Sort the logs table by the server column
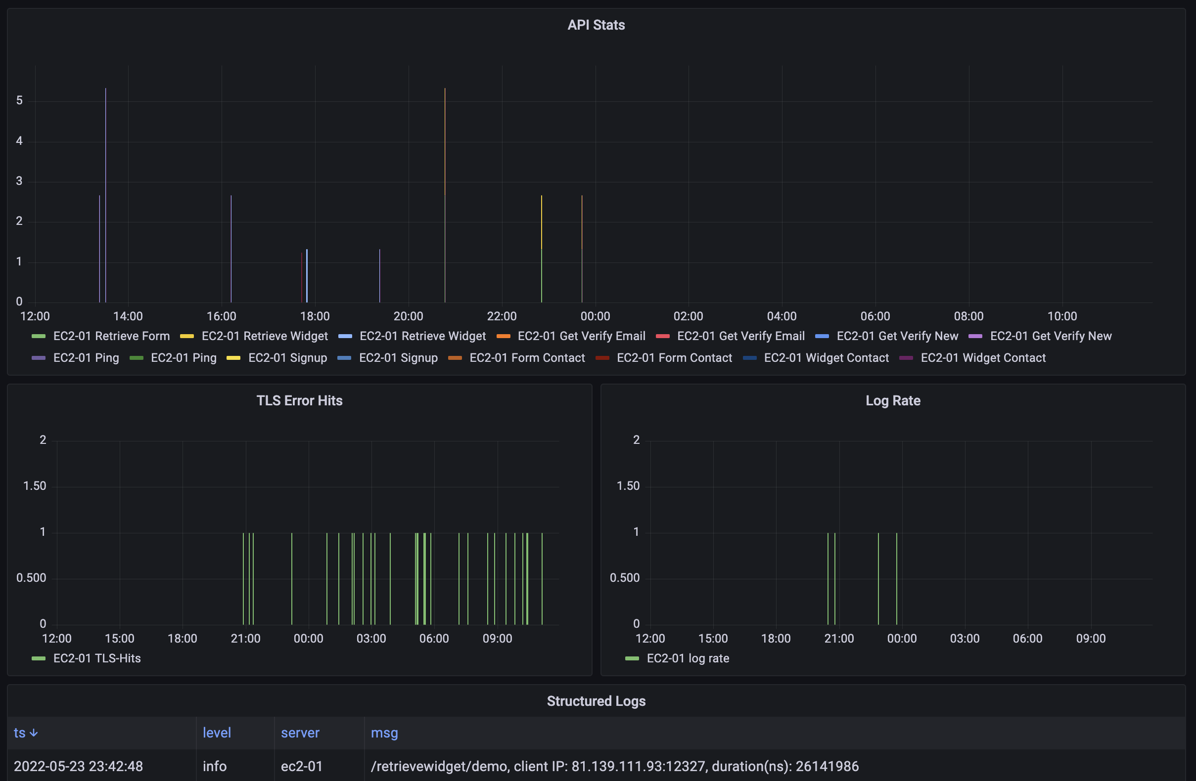 point(300,733)
